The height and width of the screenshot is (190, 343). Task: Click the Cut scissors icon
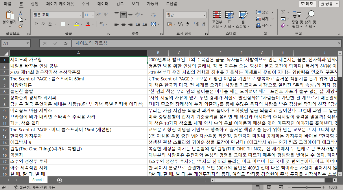[x=20, y=13]
